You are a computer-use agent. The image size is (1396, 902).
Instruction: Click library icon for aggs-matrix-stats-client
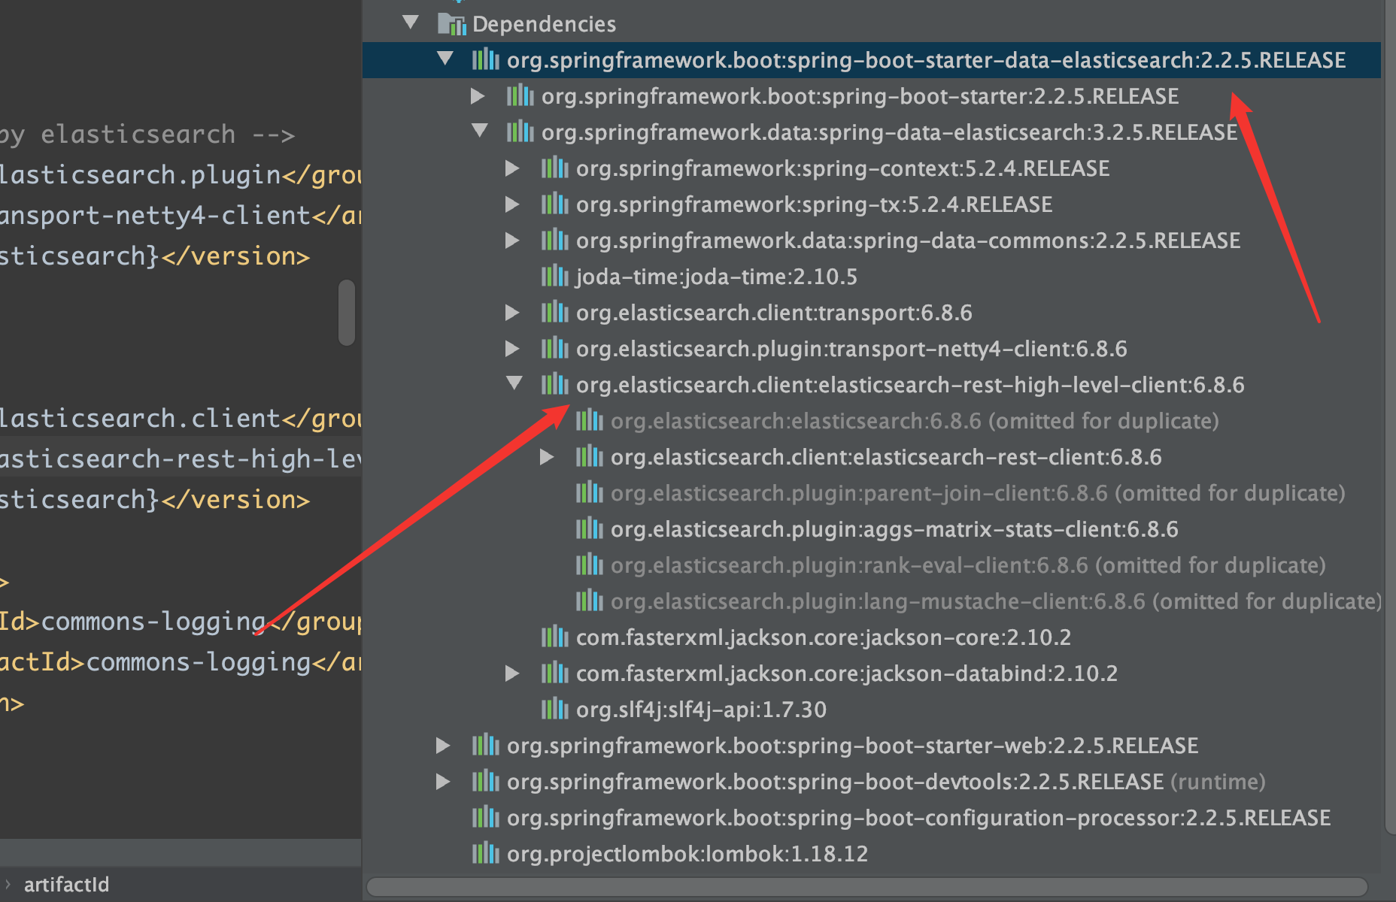[590, 529]
